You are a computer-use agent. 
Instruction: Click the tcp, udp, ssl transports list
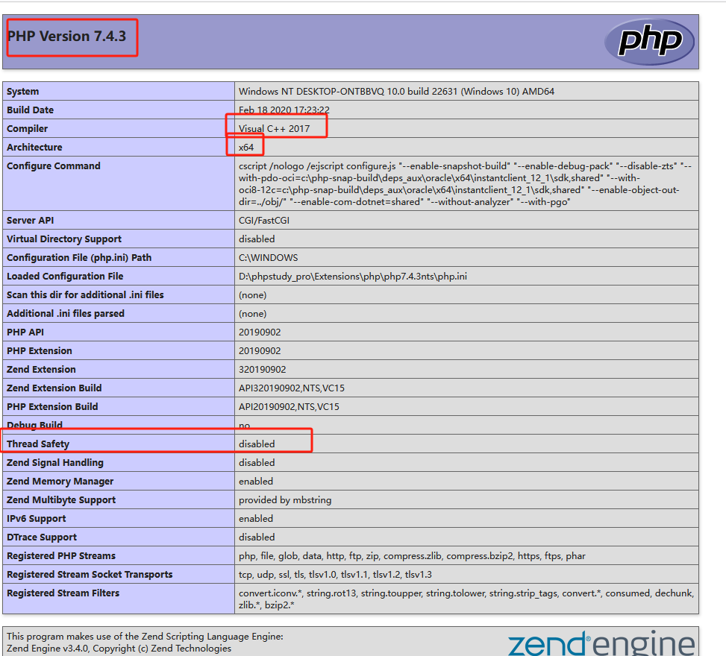coord(335,574)
